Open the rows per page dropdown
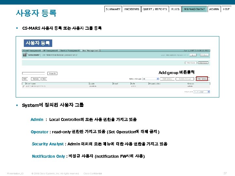This screenshot has height=176, width=235. 201,92
